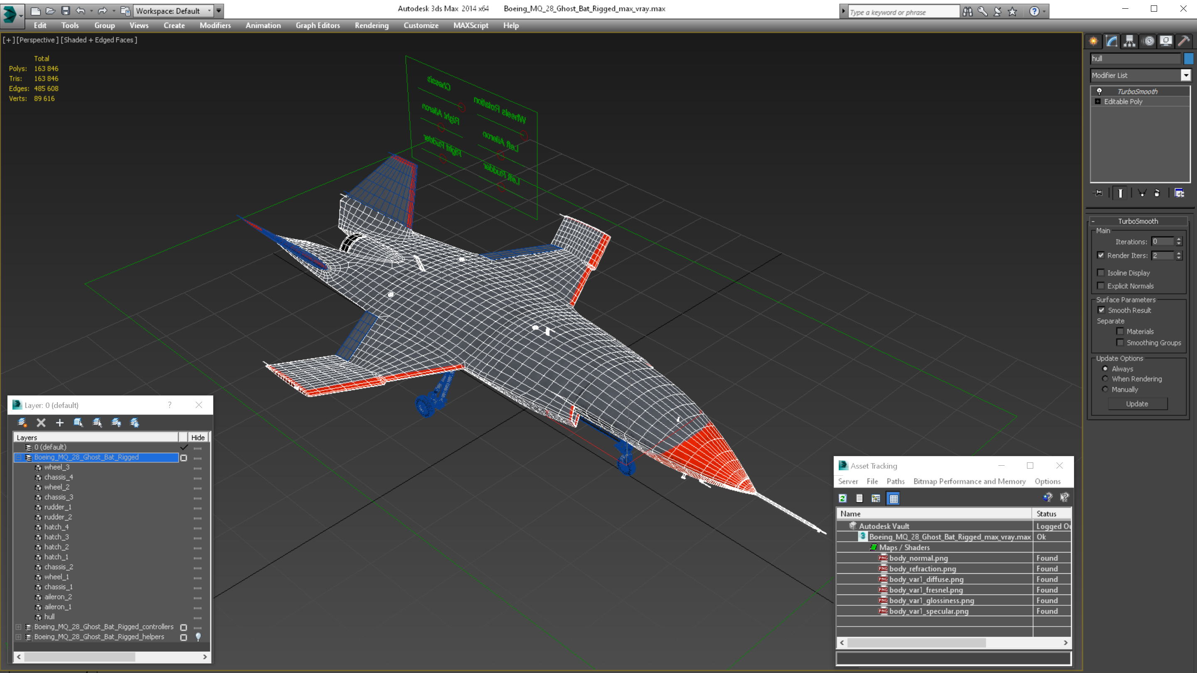
Task: Open the Modify command panel tab
Action: (x=1111, y=42)
